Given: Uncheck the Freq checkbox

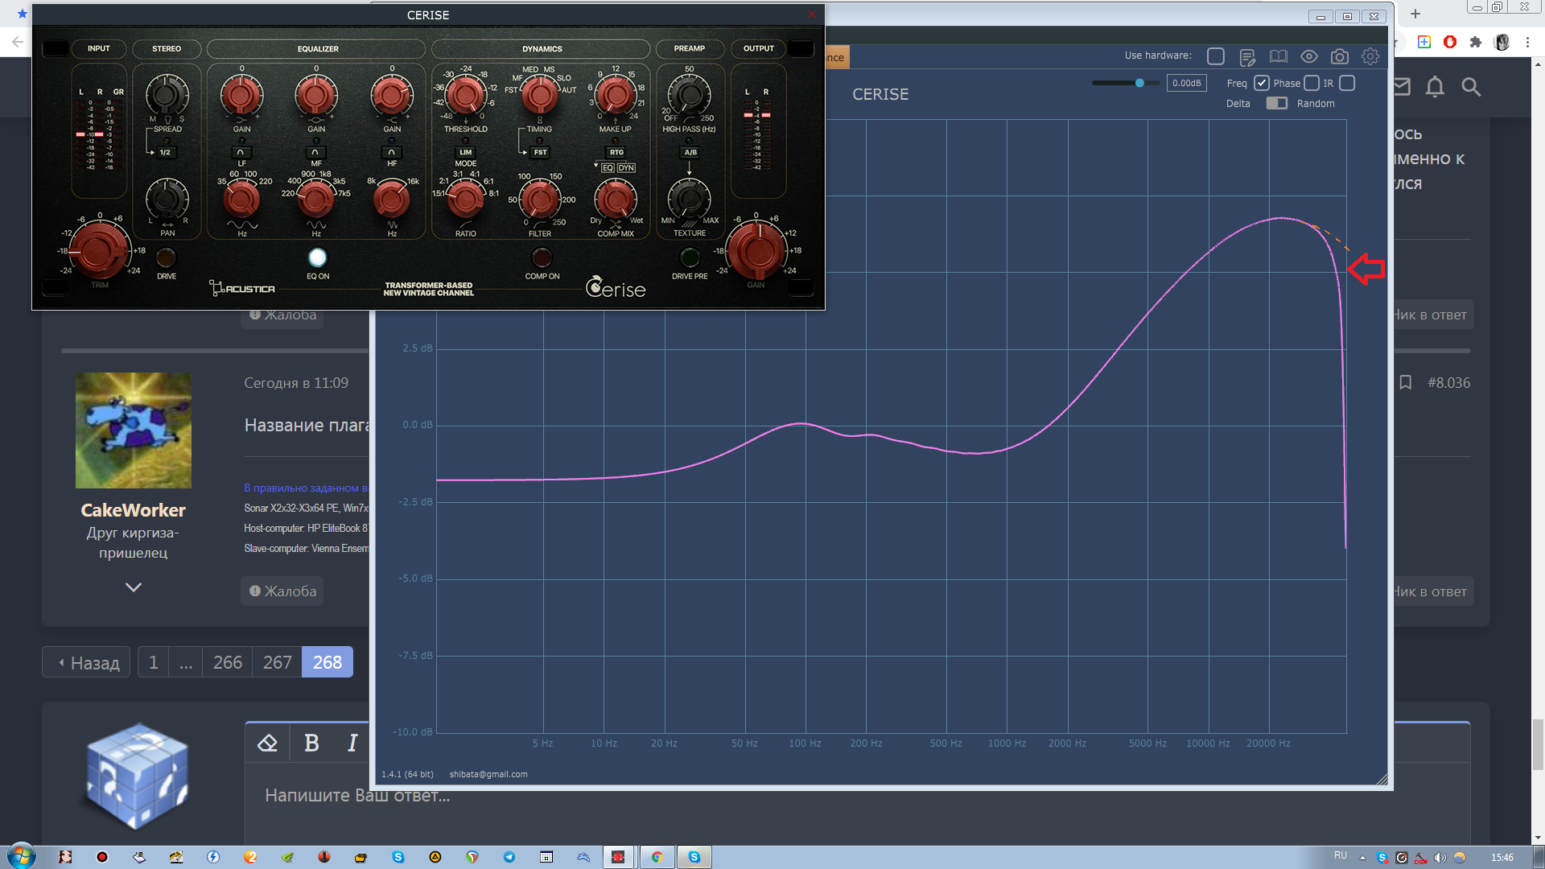Looking at the screenshot, I should pyautogui.click(x=1262, y=83).
